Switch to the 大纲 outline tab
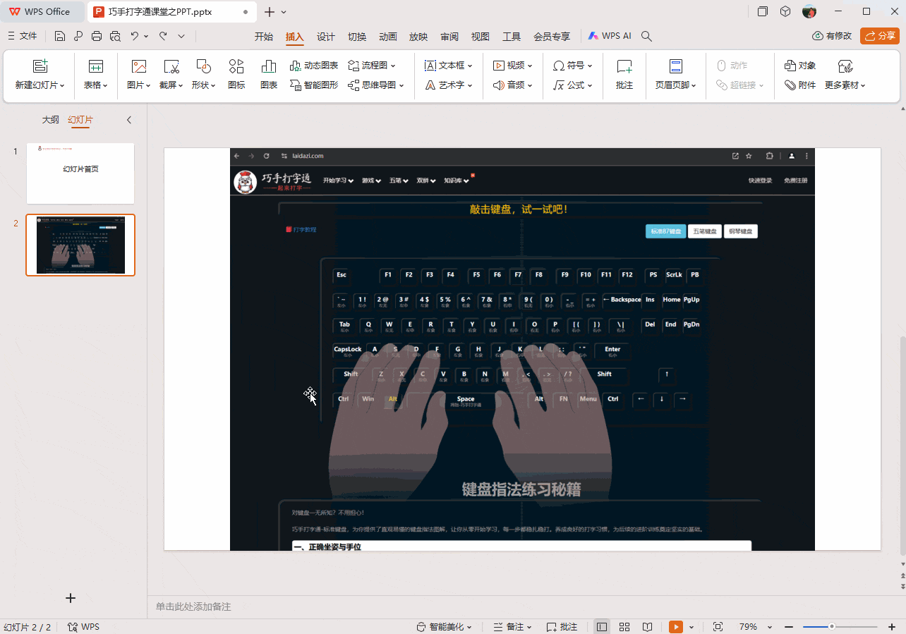 click(50, 120)
